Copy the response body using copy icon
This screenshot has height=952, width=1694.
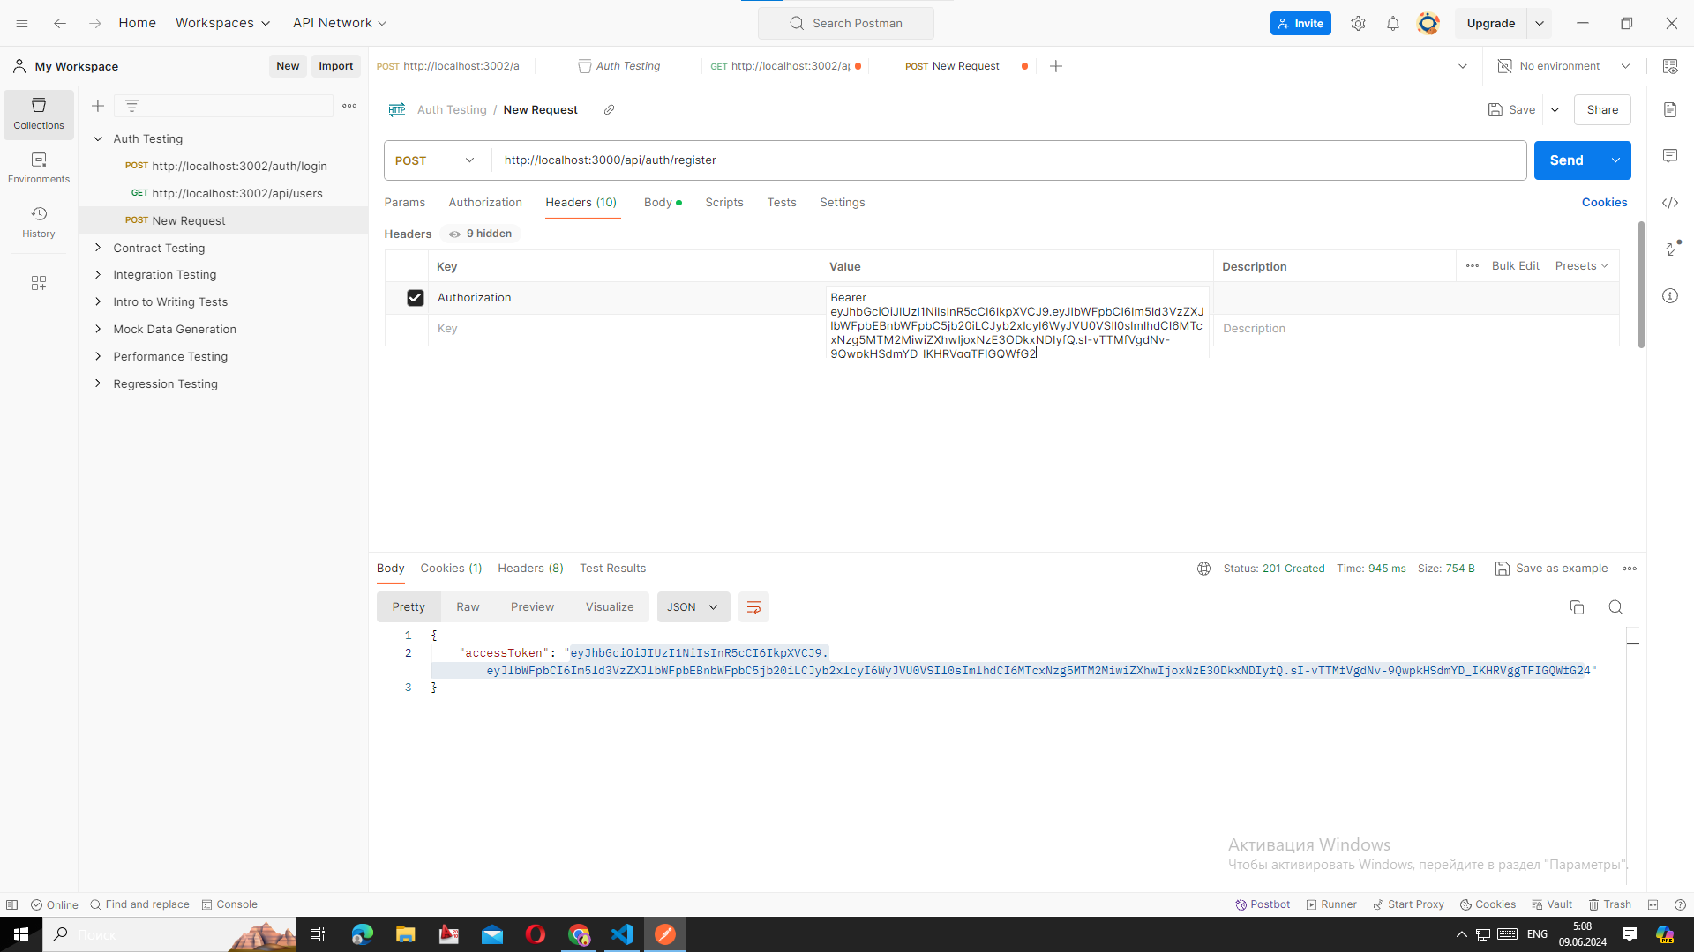coord(1578,607)
